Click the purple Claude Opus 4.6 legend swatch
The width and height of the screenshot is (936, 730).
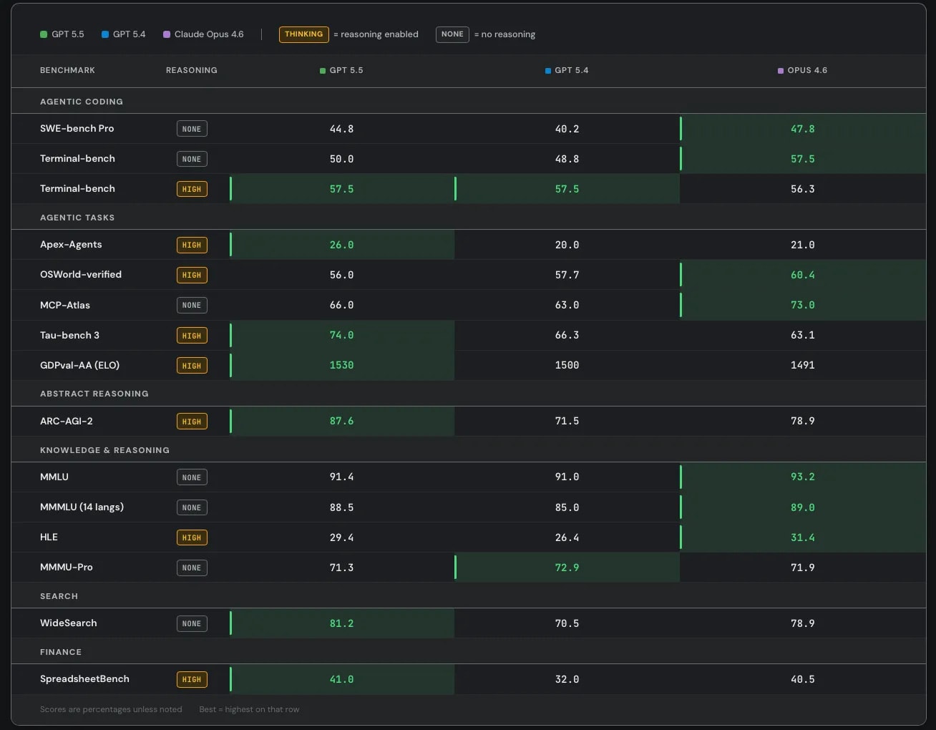coord(167,34)
